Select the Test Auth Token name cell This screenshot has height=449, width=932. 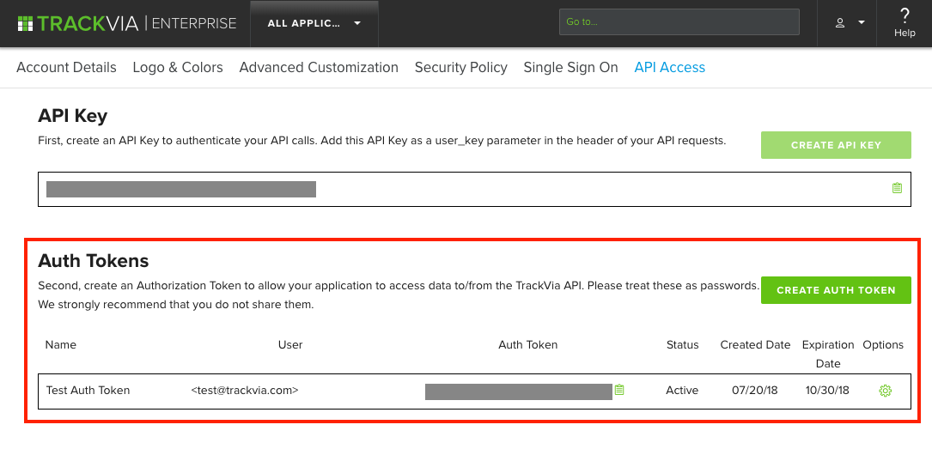88,391
